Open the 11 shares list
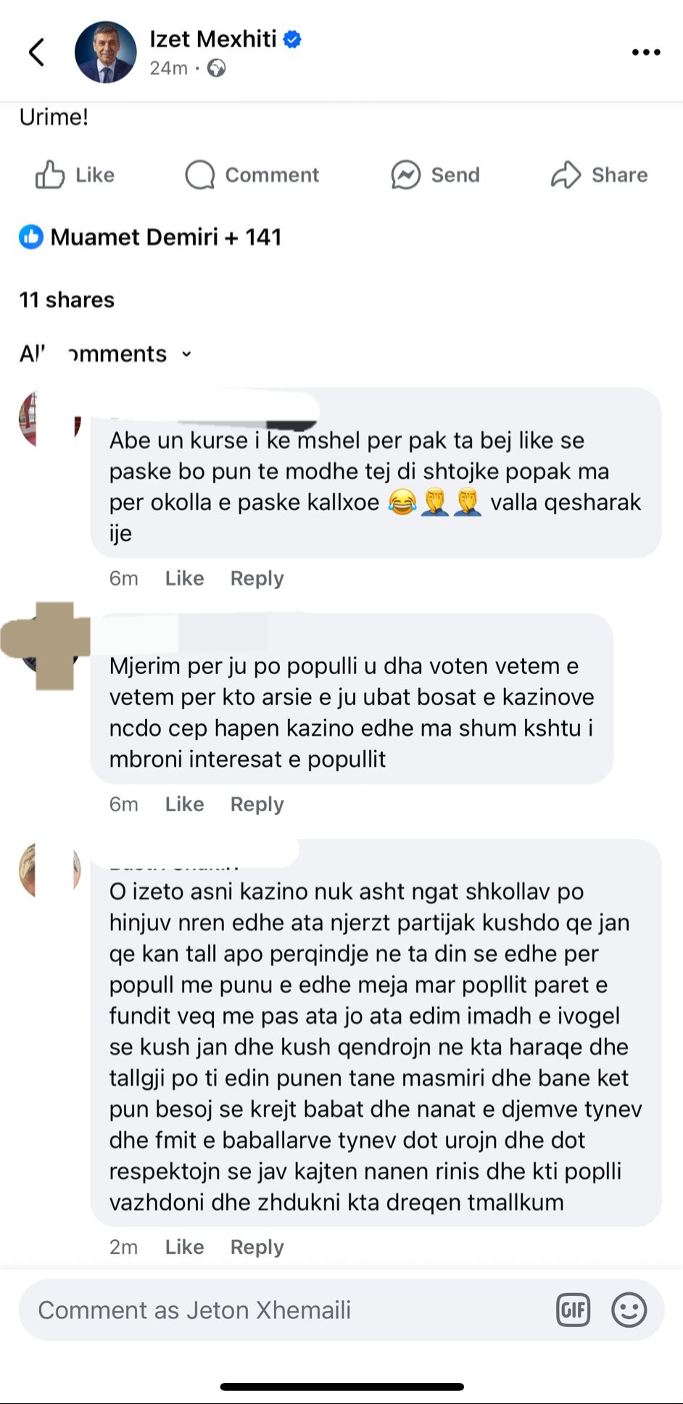 (67, 300)
